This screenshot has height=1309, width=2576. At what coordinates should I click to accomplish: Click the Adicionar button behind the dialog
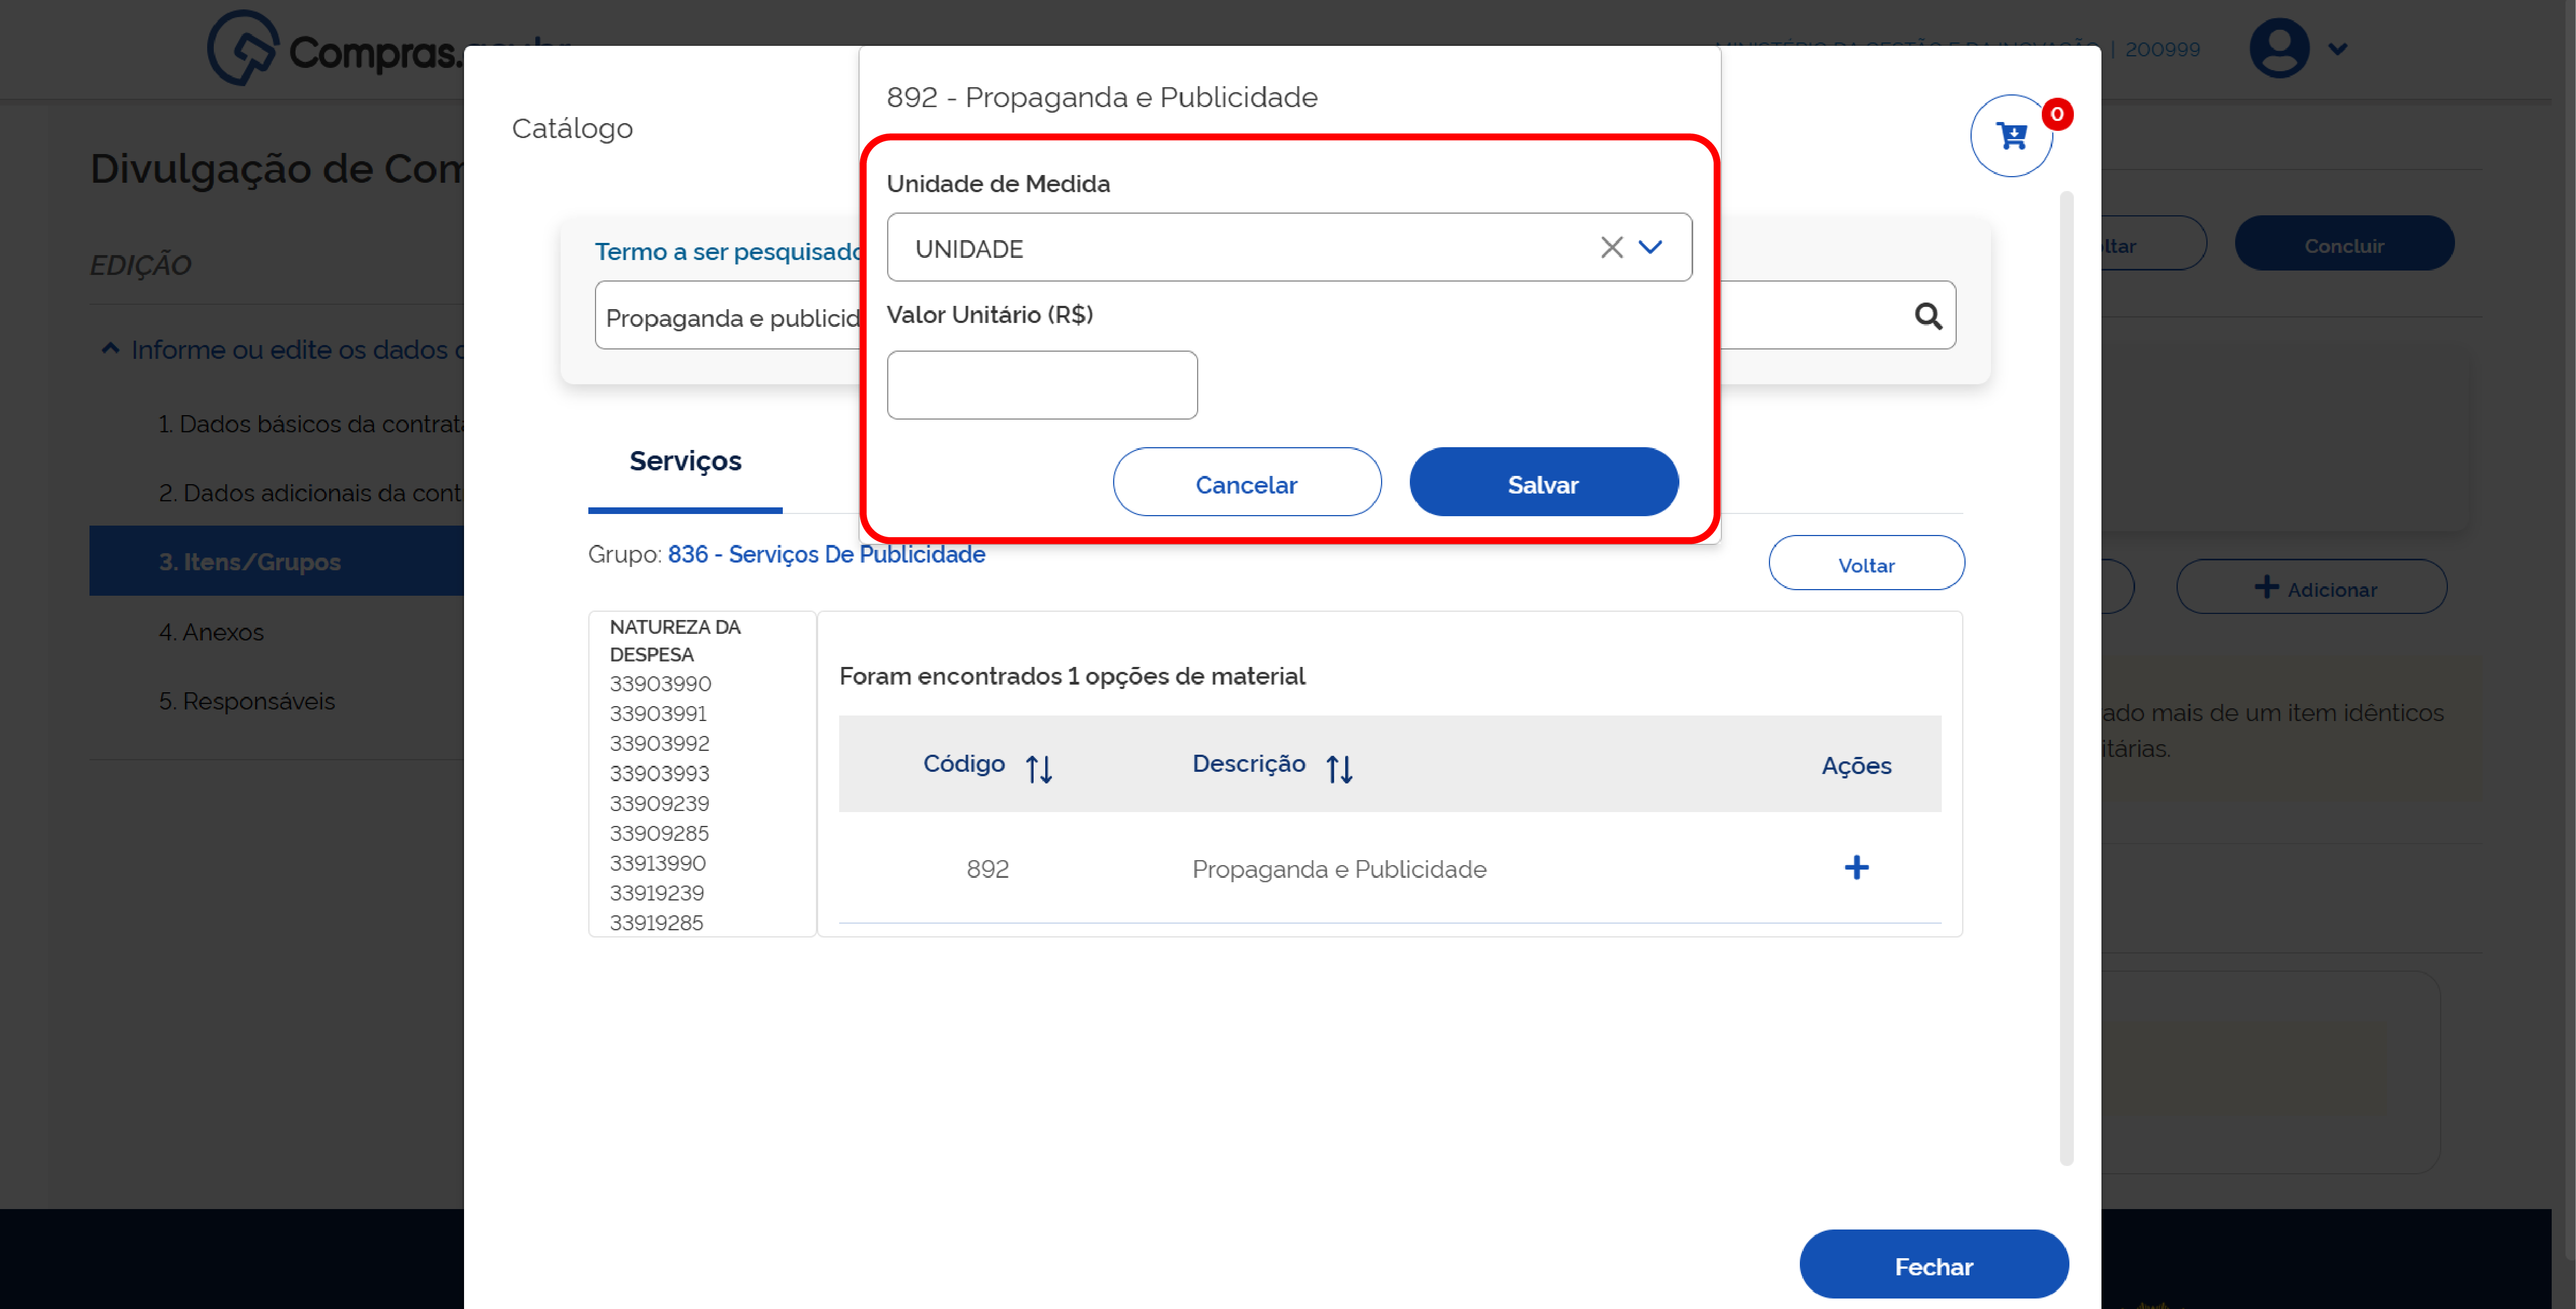(2311, 586)
